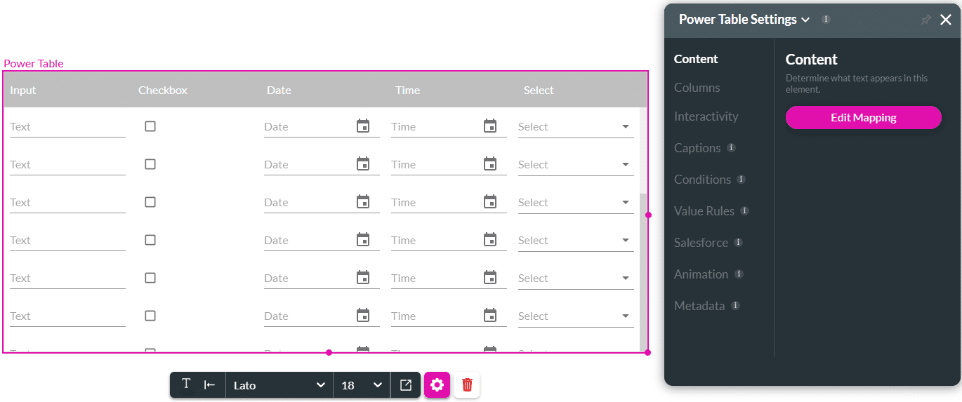The height and width of the screenshot is (402, 962).
Task: Close the Power Table Settings panel
Action: click(x=946, y=20)
